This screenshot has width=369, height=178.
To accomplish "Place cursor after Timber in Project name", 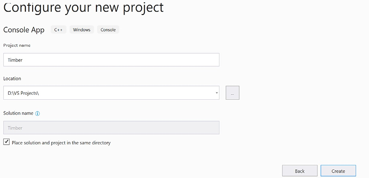I will click(x=23, y=60).
